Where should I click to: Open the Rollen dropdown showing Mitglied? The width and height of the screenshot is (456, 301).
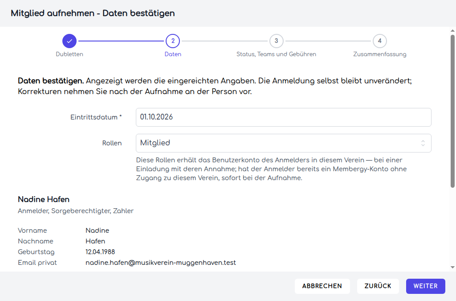[x=284, y=143]
